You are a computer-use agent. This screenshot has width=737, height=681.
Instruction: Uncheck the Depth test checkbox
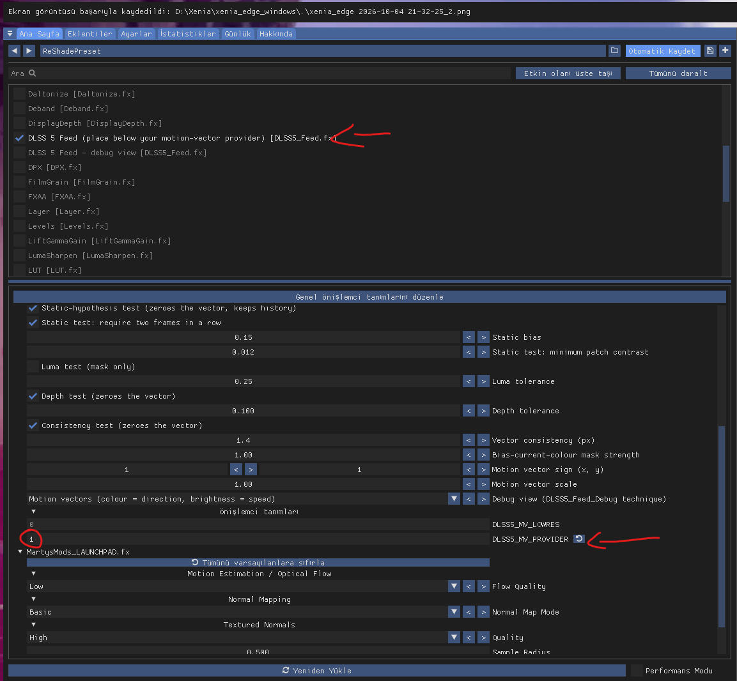33,396
